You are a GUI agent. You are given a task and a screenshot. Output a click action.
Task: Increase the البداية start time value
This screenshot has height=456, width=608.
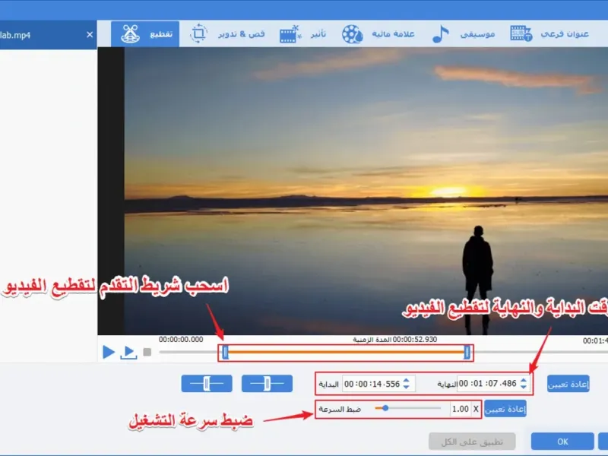coord(407,381)
